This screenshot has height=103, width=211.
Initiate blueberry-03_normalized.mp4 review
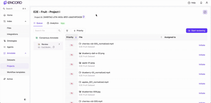tap(202, 74)
